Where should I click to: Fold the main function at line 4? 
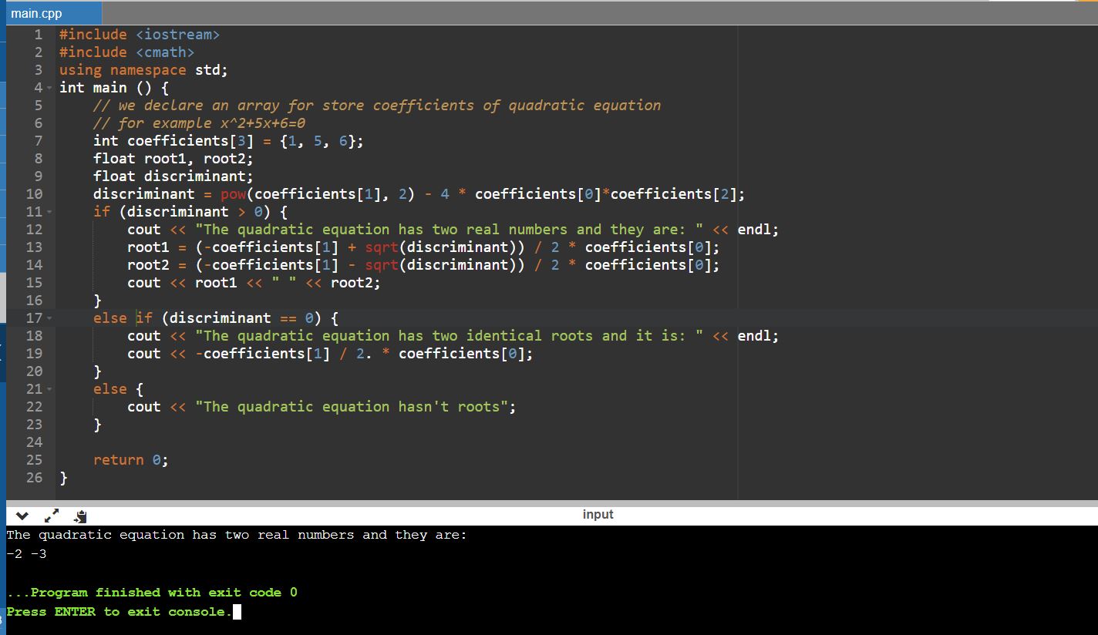pos(49,88)
